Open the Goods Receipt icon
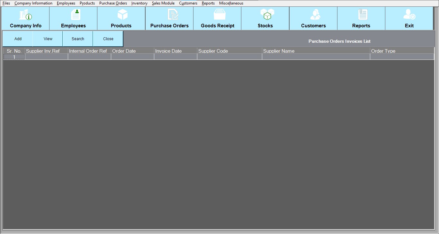This screenshot has width=439, height=234. pyautogui.click(x=219, y=15)
